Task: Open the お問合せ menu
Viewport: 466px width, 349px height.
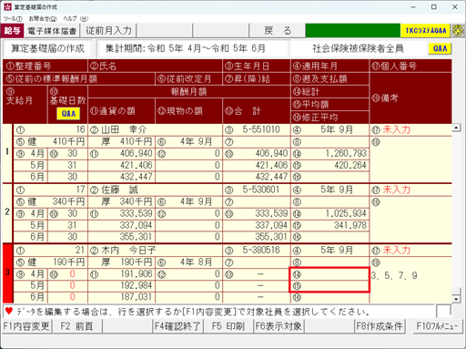Action: click(43, 18)
